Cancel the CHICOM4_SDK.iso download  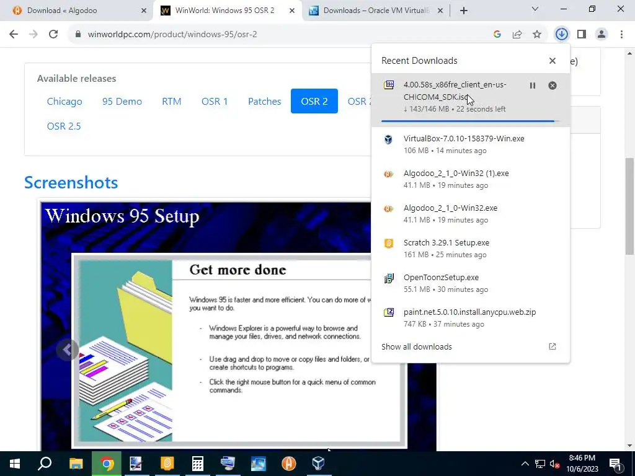pyautogui.click(x=553, y=86)
